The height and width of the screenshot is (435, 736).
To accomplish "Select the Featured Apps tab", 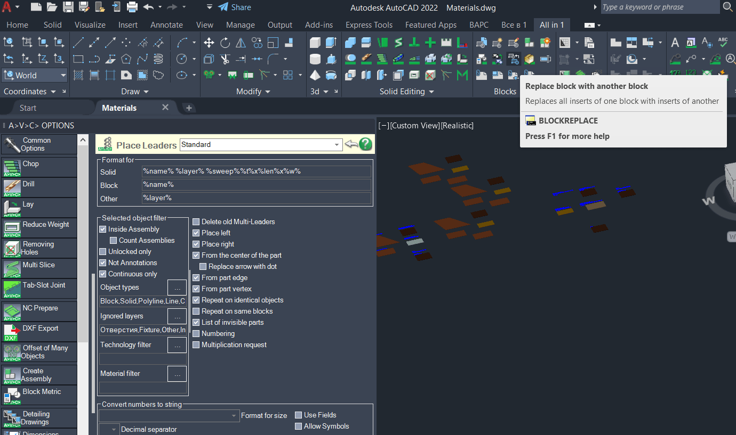I will click(431, 25).
